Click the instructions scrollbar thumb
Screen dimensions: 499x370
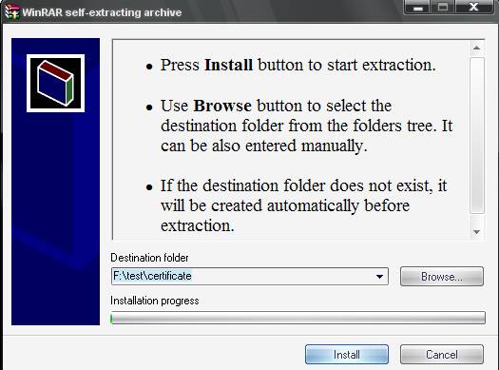(477, 135)
